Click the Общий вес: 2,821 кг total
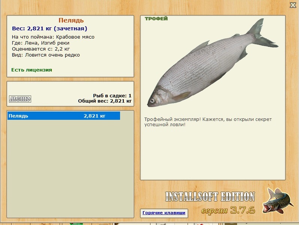This screenshot has width=299, height=225. (105, 101)
